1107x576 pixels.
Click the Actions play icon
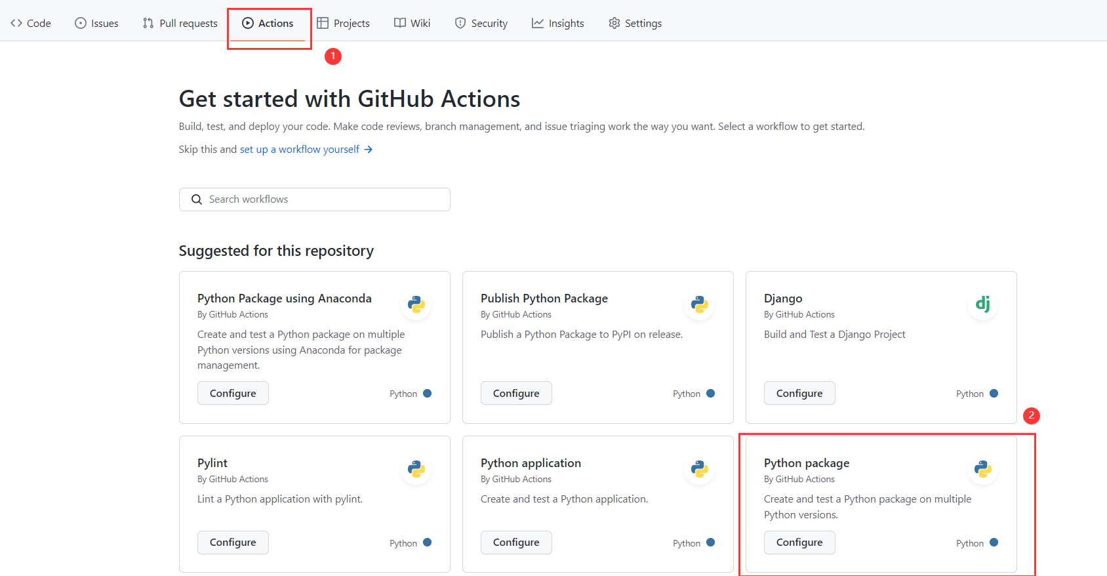pyautogui.click(x=248, y=23)
